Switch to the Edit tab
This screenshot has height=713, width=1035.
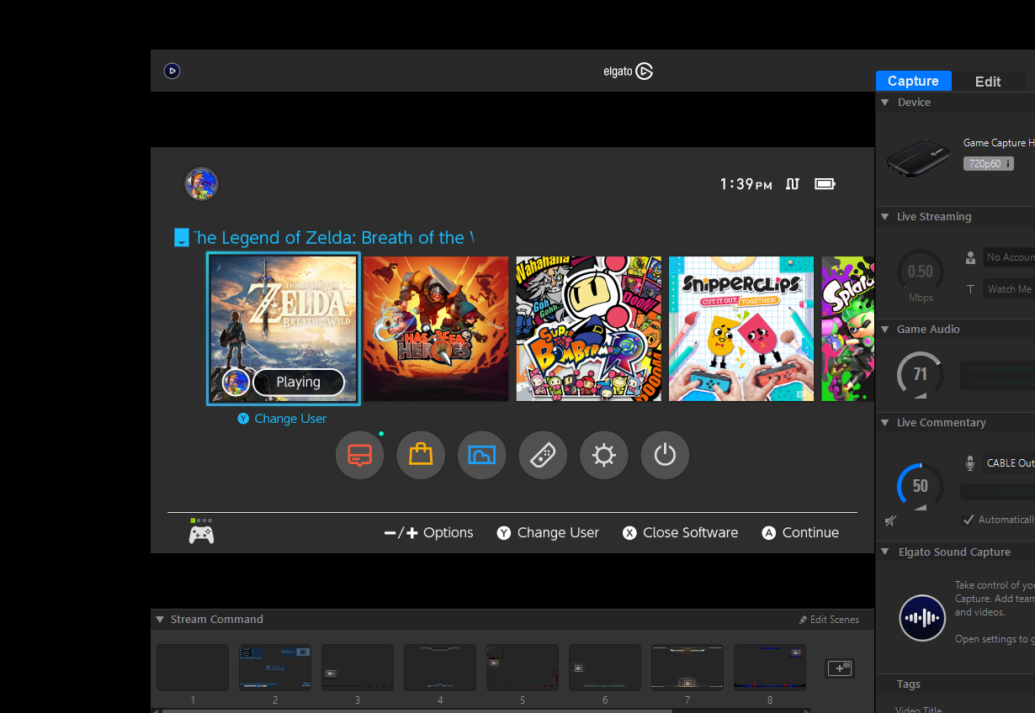click(x=988, y=82)
